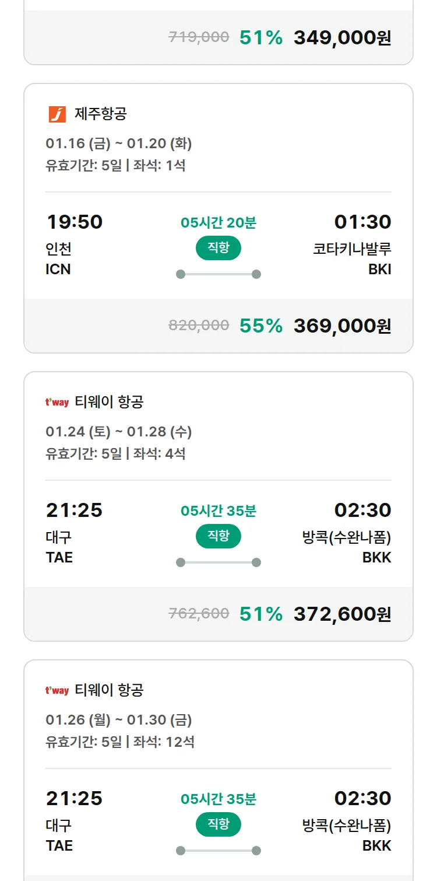
Task: Click the 55% discount label
Action: coord(260,326)
